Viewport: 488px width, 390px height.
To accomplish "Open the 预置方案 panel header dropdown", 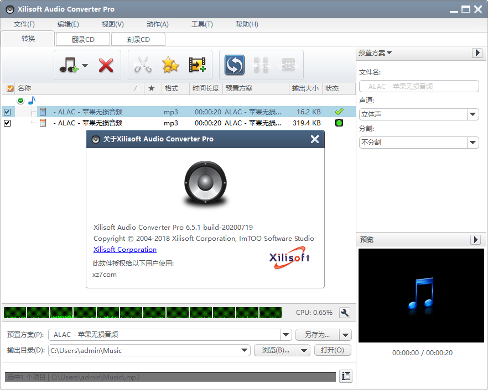I will coord(375,53).
